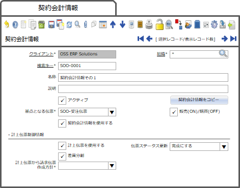Click green arrow import file icon
The height and width of the screenshot is (188, 240).
pyautogui.click(x=232, y=25)
